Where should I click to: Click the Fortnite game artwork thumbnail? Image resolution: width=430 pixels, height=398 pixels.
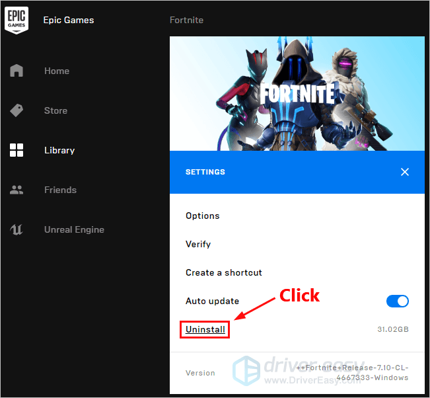pos(297,94)
